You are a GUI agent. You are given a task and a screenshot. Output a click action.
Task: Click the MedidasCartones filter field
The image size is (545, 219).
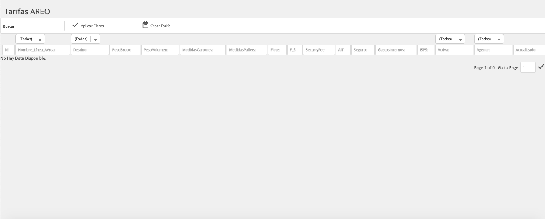(203, 50)
